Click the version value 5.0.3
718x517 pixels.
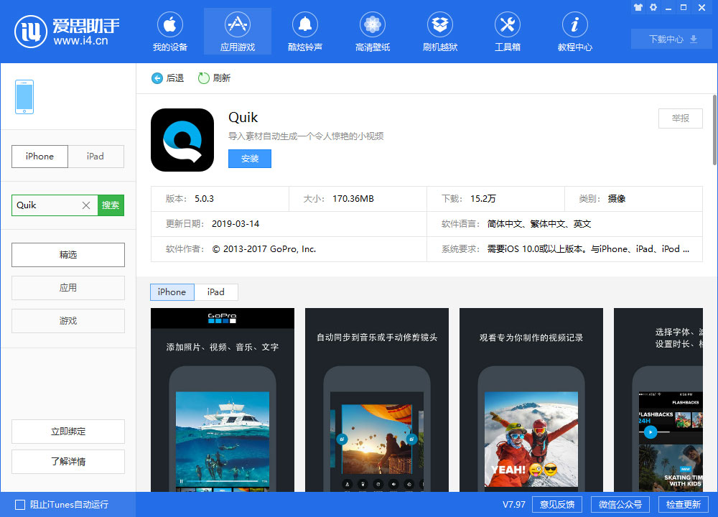coord(204,199)
